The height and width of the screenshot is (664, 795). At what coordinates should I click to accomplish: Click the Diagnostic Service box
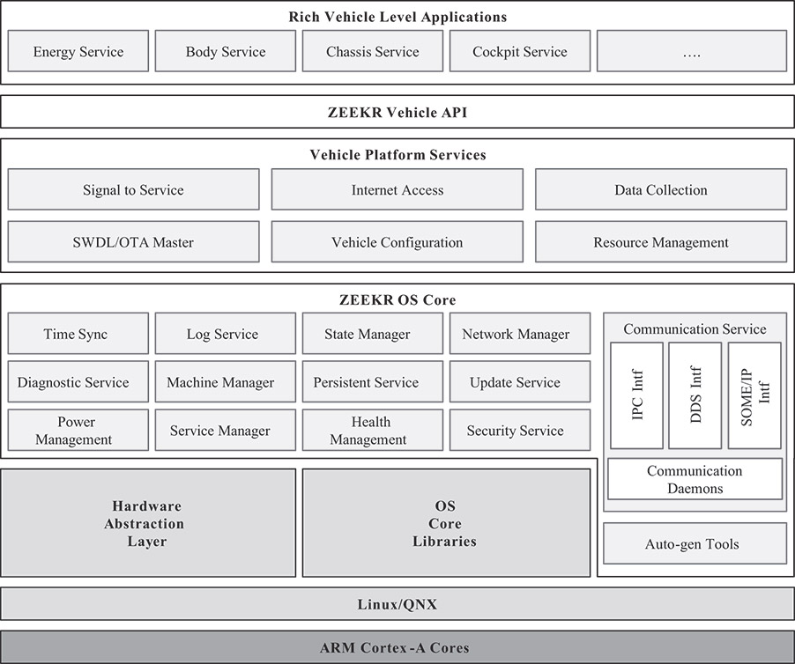tap(78, 382)
